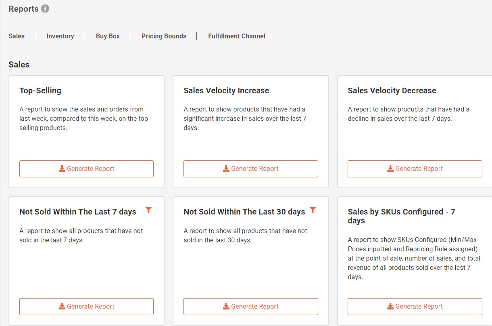
Task: Click the Reports page heading
Action: pyautogui.click(x=23, y=9)
